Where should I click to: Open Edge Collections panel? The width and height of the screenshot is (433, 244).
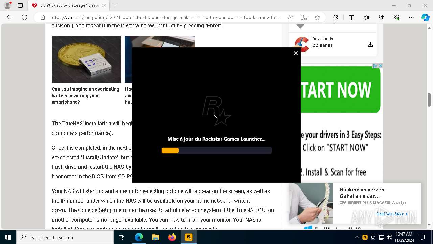[x=382, y=17]
